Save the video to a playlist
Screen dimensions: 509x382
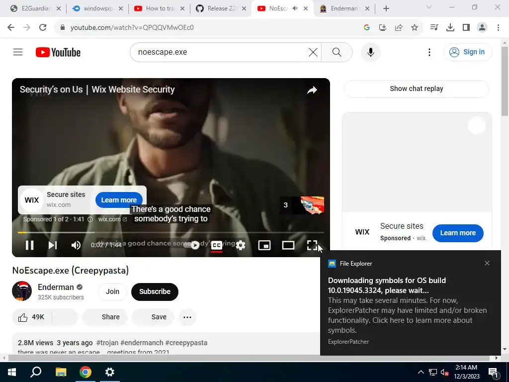[x=153, y=317]
